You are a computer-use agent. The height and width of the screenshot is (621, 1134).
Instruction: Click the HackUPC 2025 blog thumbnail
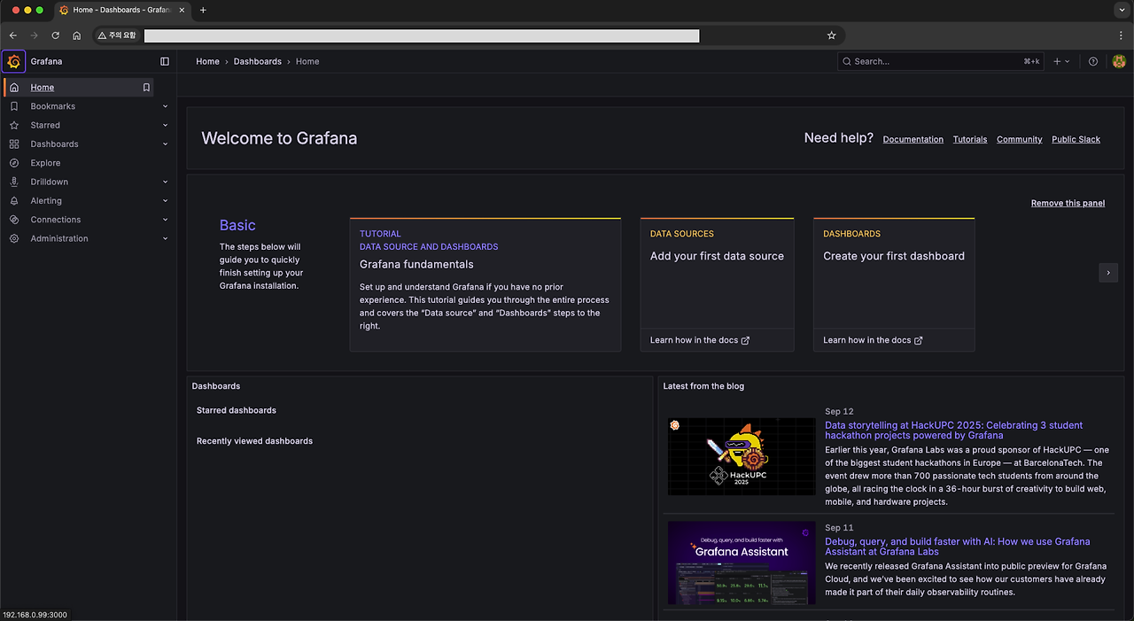pos(742,456)
